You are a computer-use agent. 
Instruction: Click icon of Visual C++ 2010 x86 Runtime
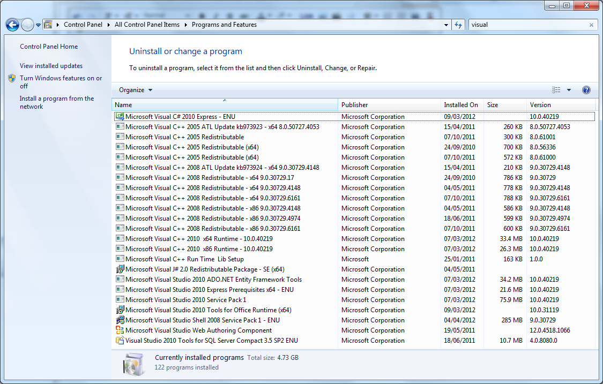(120, 249)
